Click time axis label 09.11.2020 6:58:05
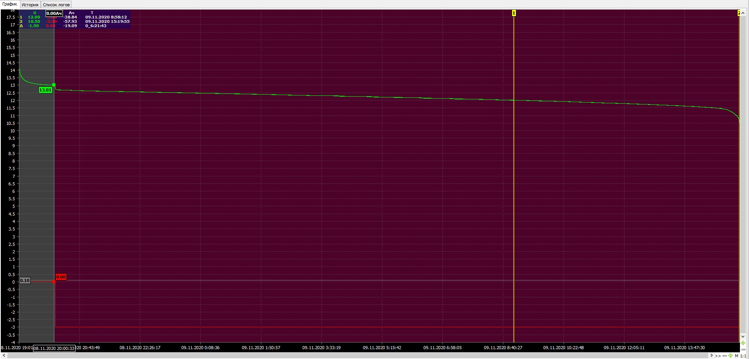Screen dimensions: 749x359 coord(442,348)
